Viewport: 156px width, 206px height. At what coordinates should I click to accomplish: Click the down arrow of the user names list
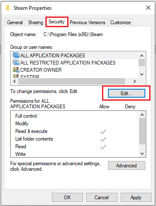pyautogui.click(x=142, y=74)
